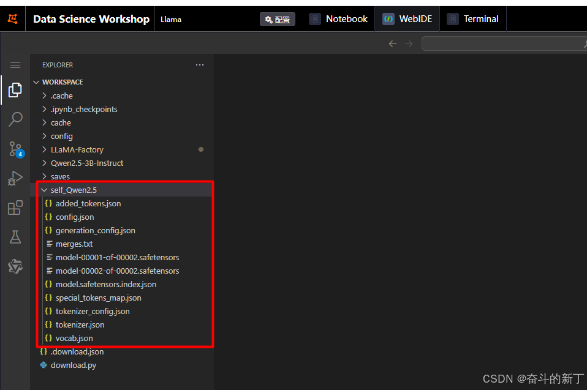
Task: Open the Extensions view
Action: click(x=15, y=208)
